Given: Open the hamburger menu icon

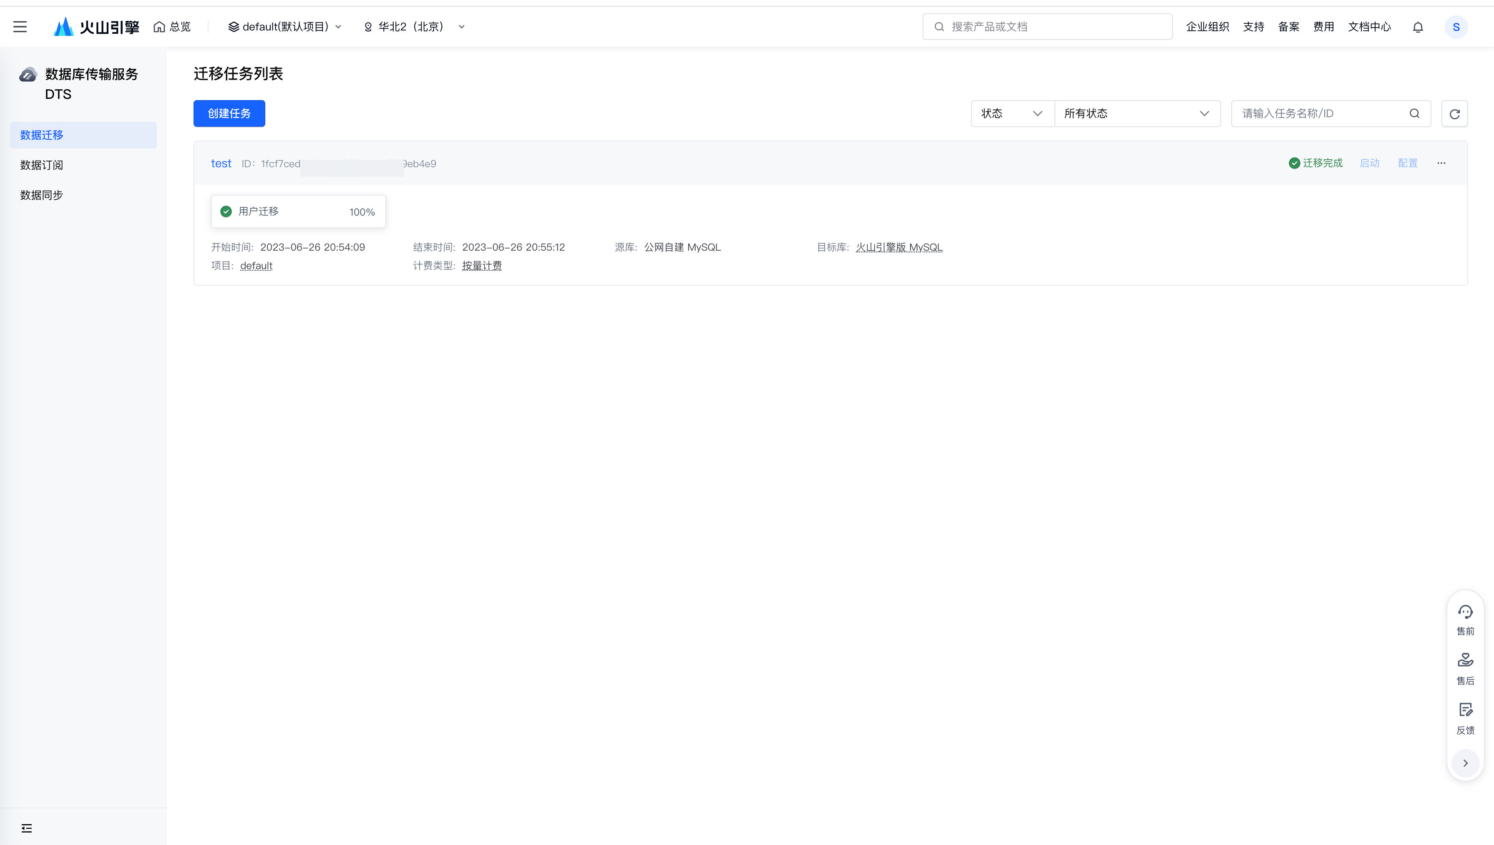Looking at the screenshot, I should pyautogui.click(x=20, y=27).
